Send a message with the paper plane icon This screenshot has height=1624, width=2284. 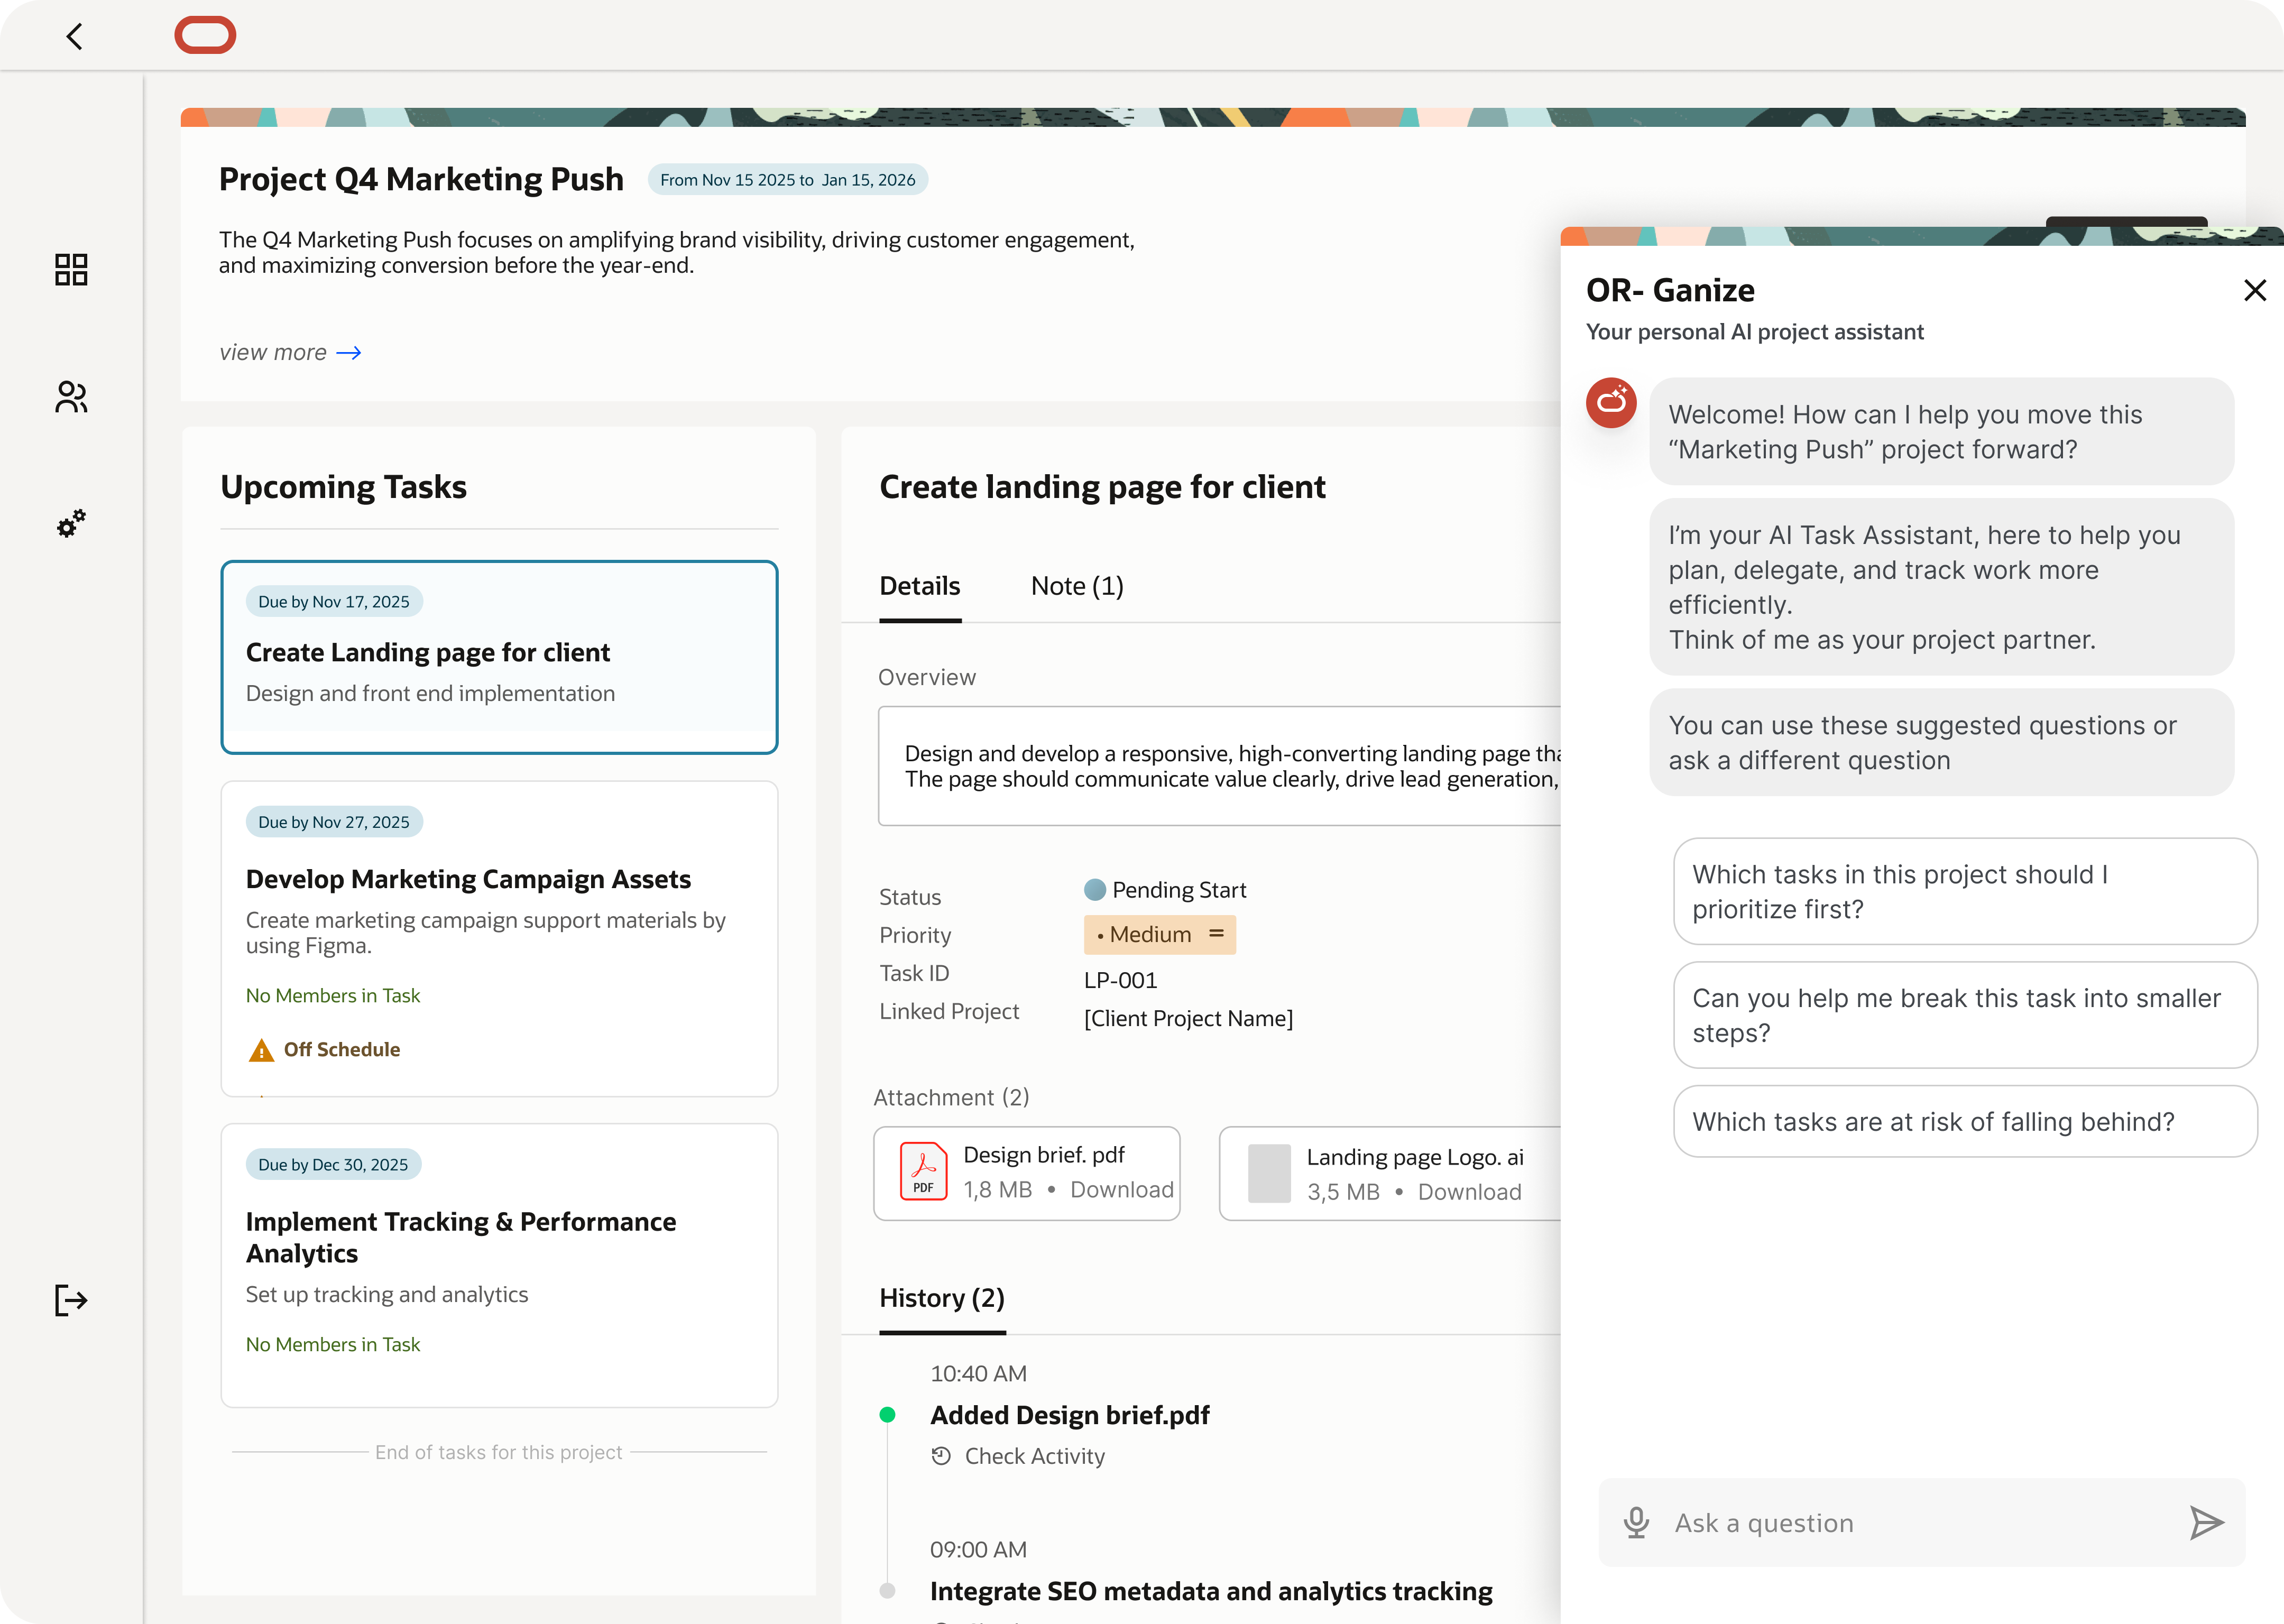point(2207,1522)
